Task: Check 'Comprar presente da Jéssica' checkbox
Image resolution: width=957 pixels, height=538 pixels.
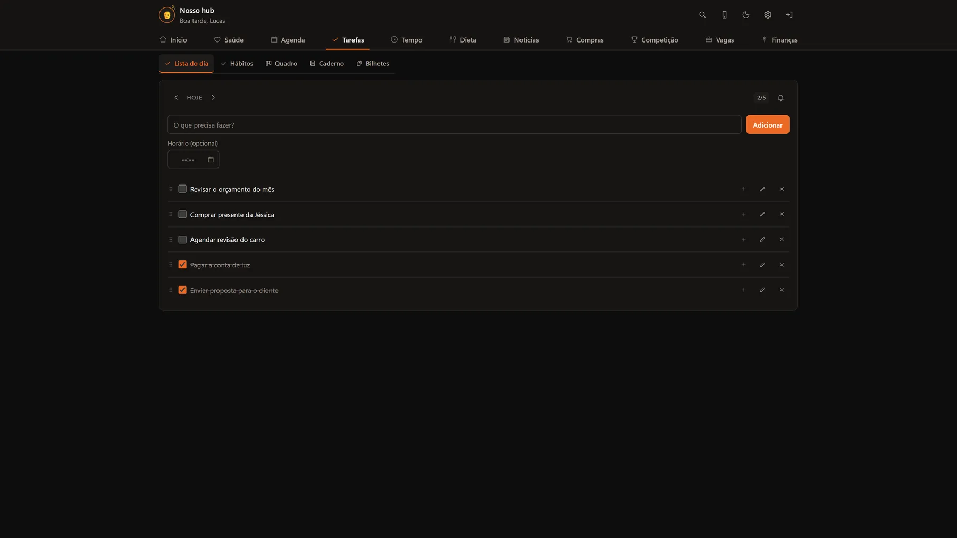Action: point(182,214)
